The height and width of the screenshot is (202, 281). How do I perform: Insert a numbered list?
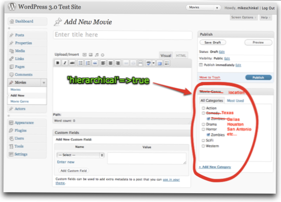click(88, 63)
